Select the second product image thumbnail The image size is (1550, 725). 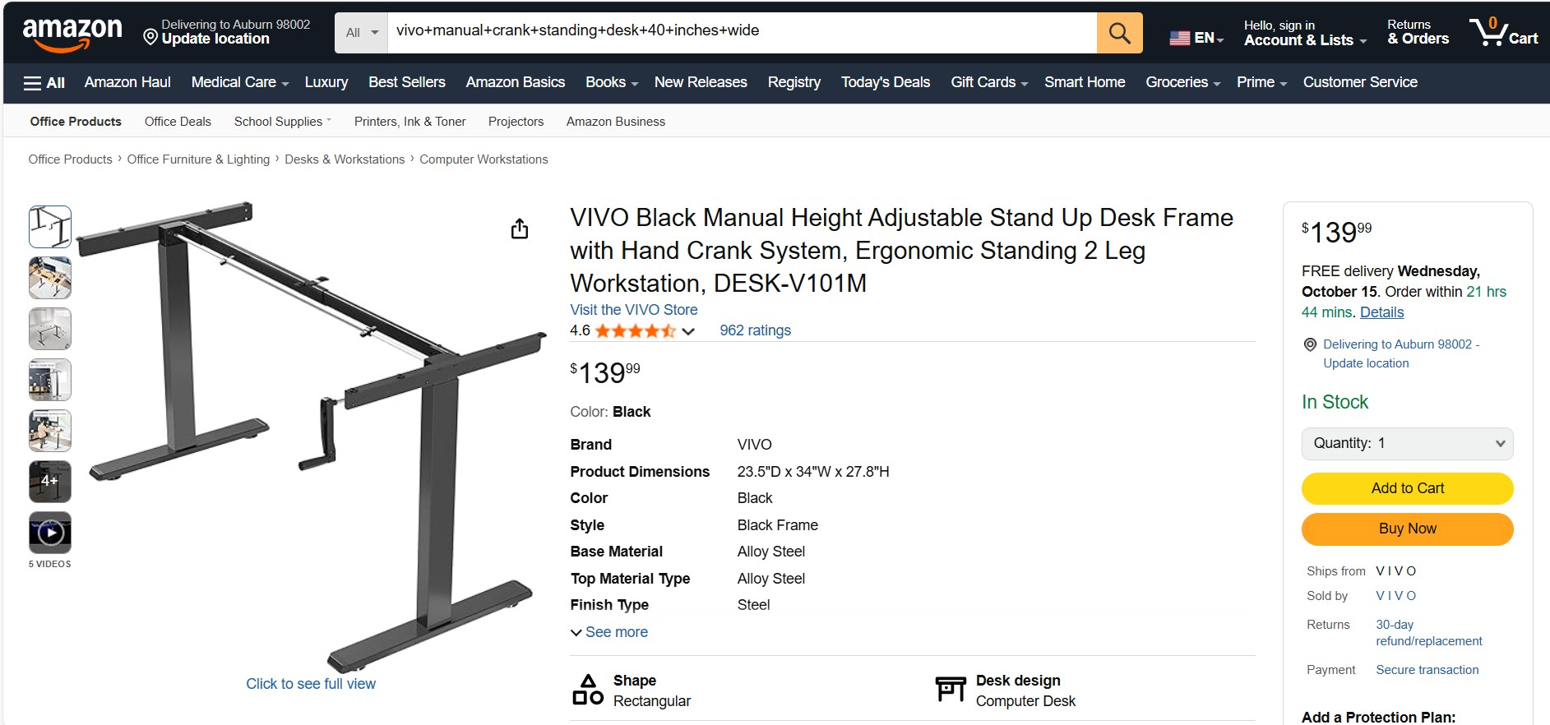(x=50, y=278)
